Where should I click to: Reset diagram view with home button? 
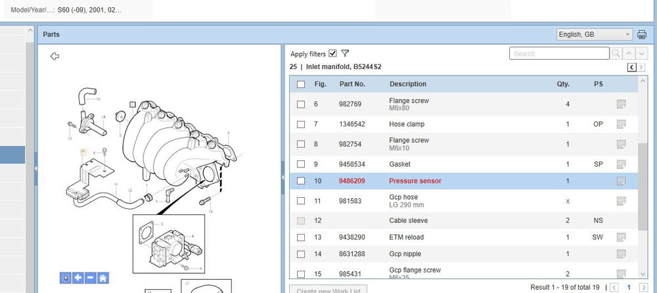(103, 278)
